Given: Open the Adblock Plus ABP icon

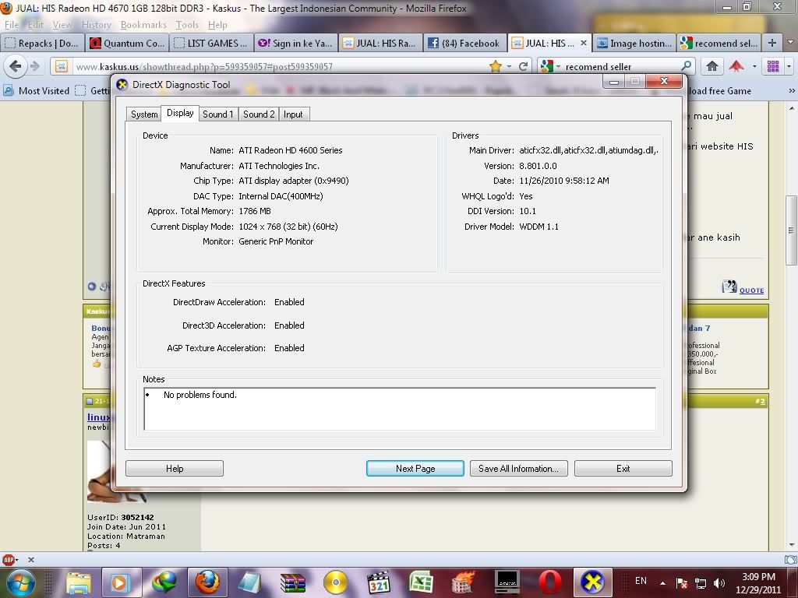Looking at the screenshot, I should (8, 559).
